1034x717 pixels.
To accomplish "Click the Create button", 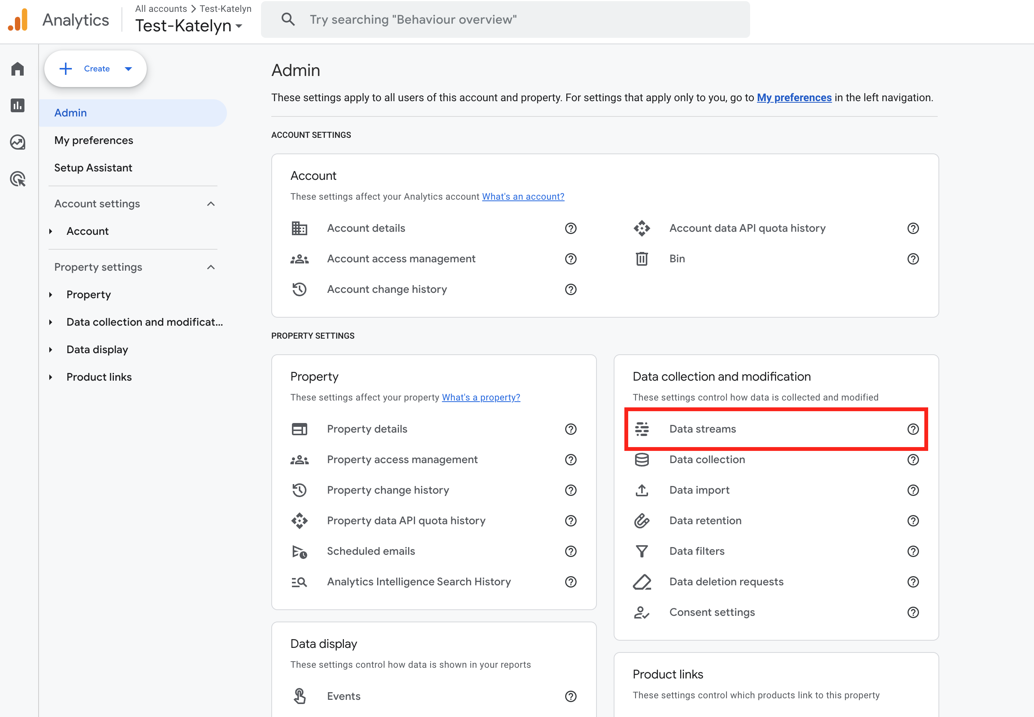I will click(x=95, y=69).
